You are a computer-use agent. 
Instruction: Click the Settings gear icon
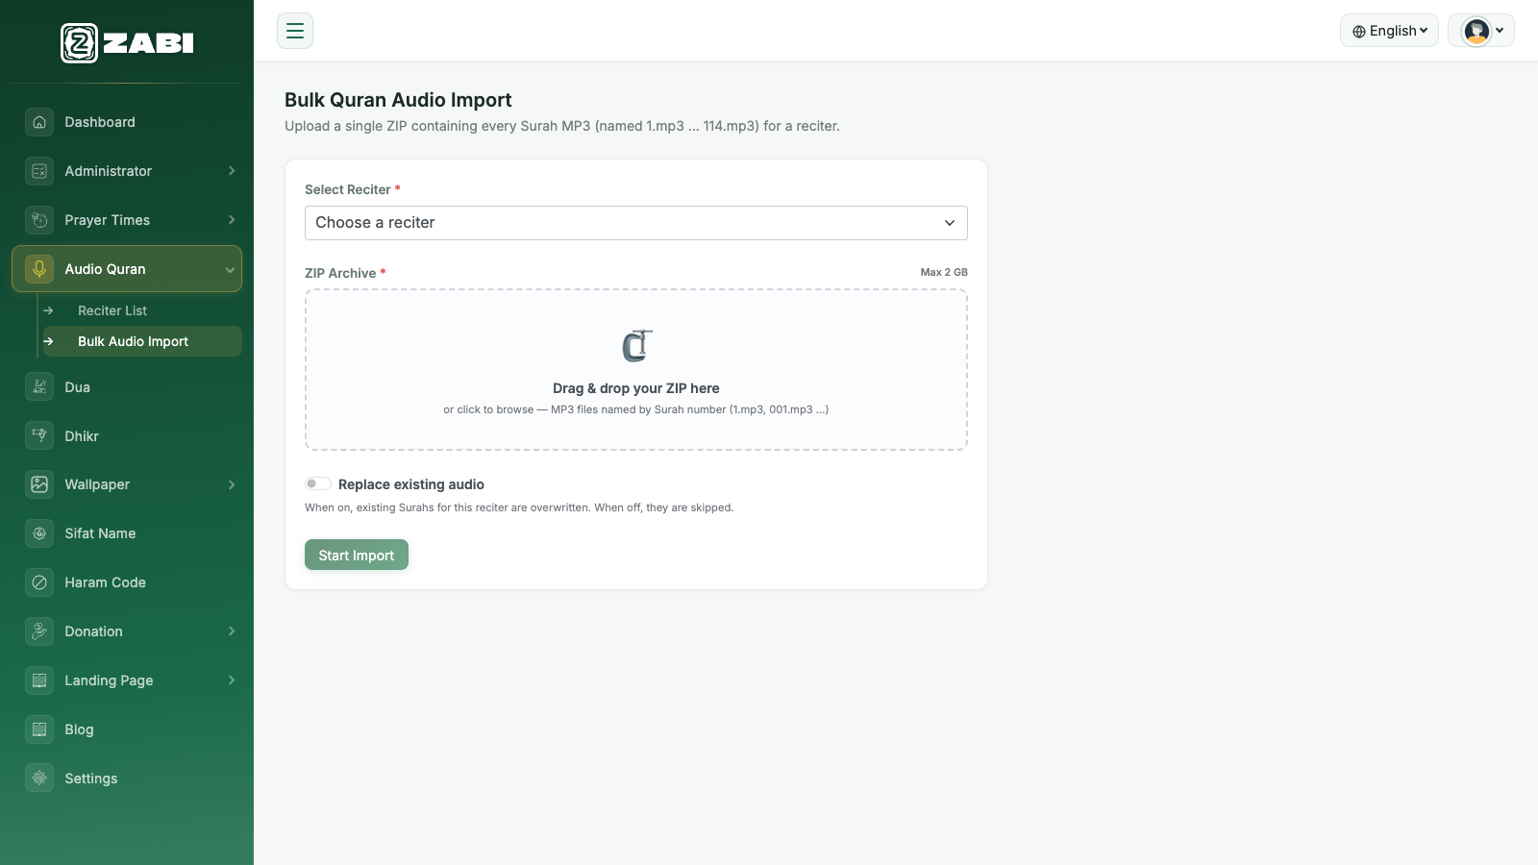coord(39,778)
